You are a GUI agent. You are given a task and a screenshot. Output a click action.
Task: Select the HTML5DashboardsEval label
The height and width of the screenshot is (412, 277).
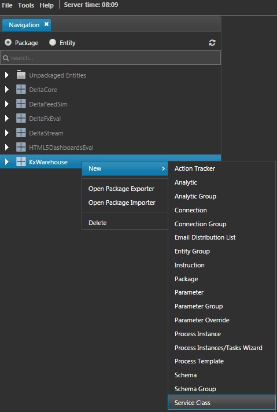(61, 148)
